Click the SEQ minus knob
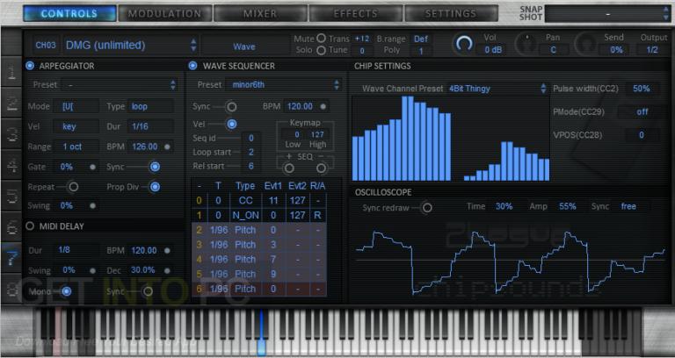 [321, 168]
